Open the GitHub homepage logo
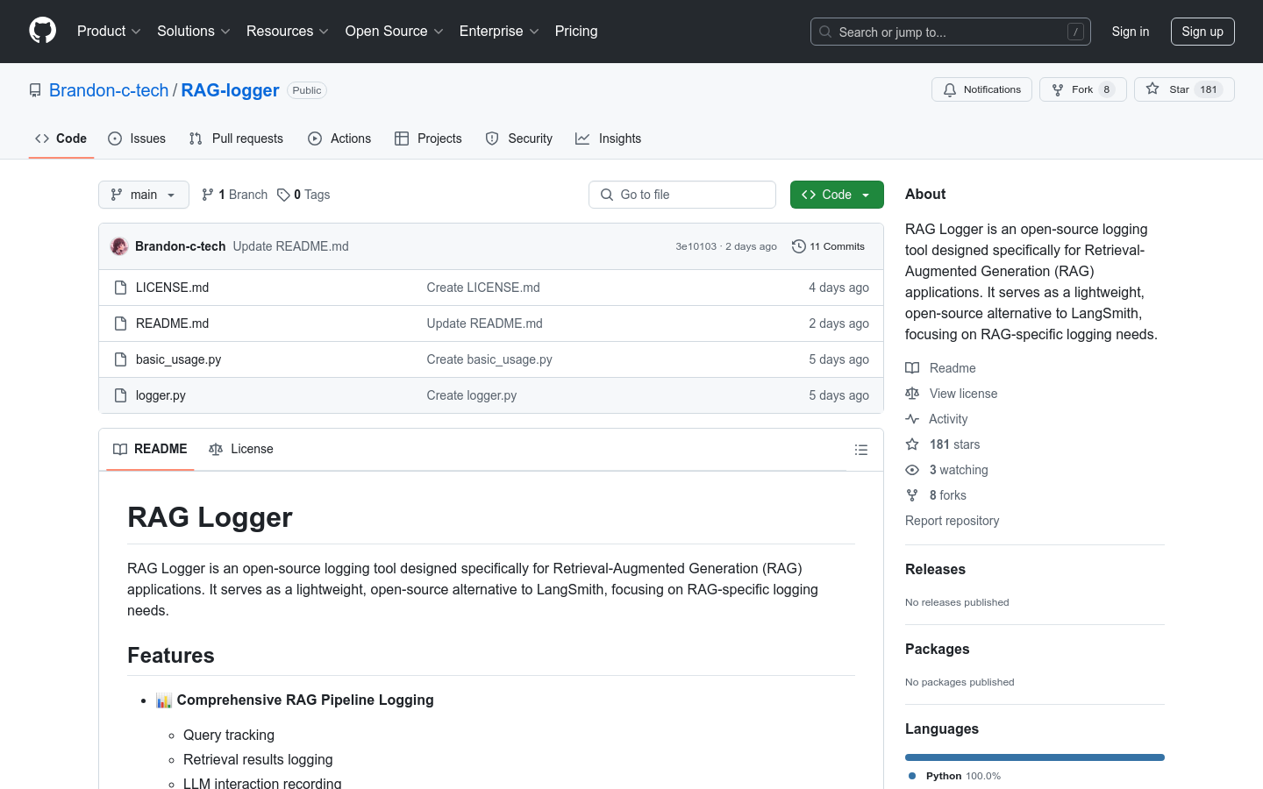 click(x=42, y=31)
